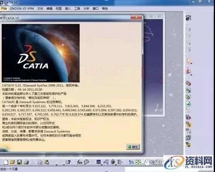Click the Generate Numbering icon
215x172 pixels.
click(x=189, y=131)
